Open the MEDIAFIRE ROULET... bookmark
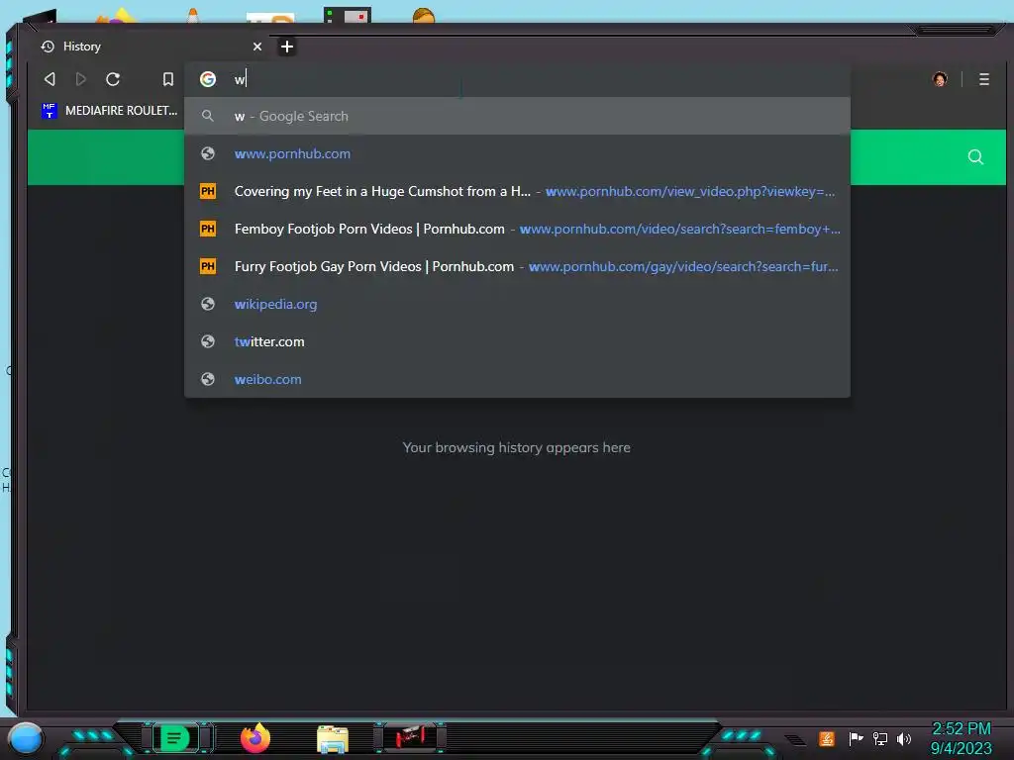This screenshot has height=760, width=1014. (109, 111)
